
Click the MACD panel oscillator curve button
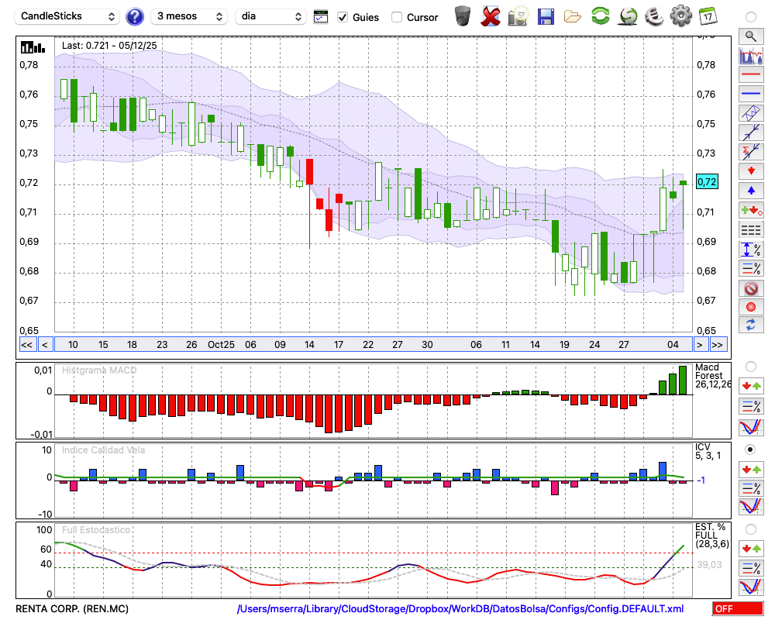point(751,427)
